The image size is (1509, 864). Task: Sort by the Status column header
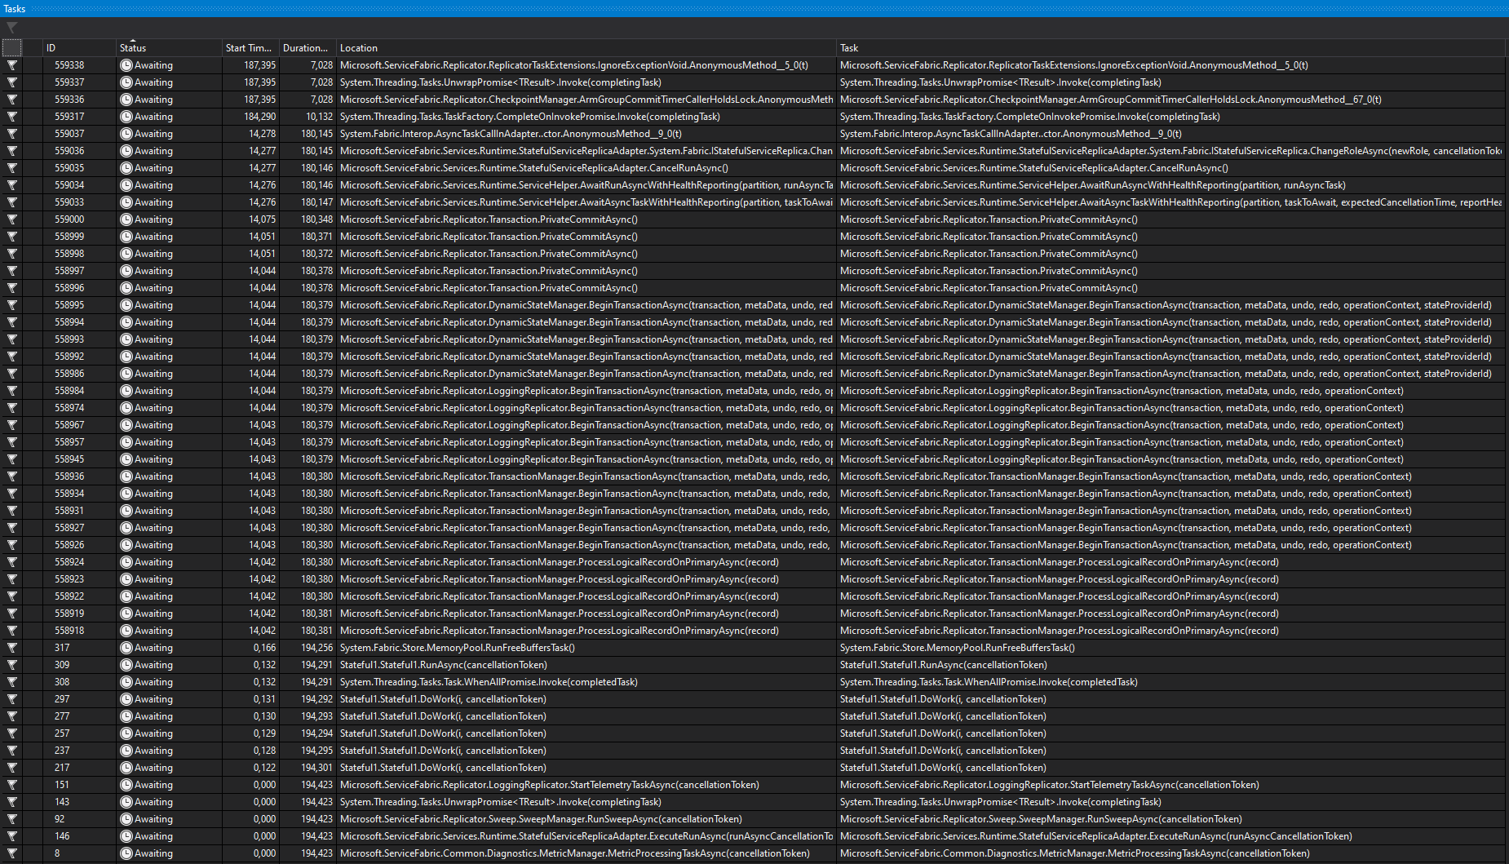pyautogui.click(x=169, y=48)
